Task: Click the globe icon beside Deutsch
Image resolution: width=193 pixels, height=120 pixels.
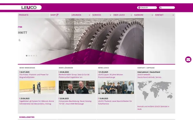Action: [x=139, y=8]
